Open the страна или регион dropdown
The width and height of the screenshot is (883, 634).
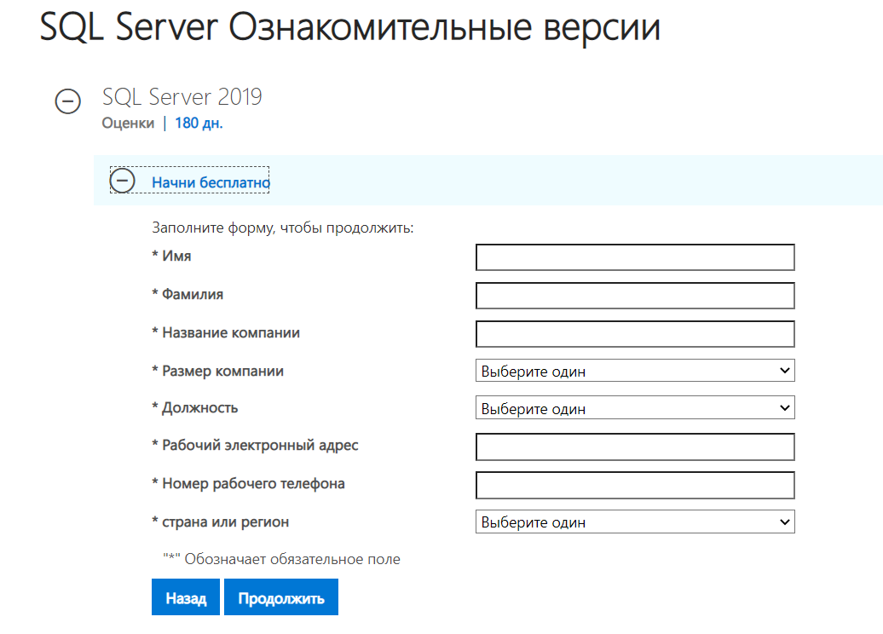635,522
